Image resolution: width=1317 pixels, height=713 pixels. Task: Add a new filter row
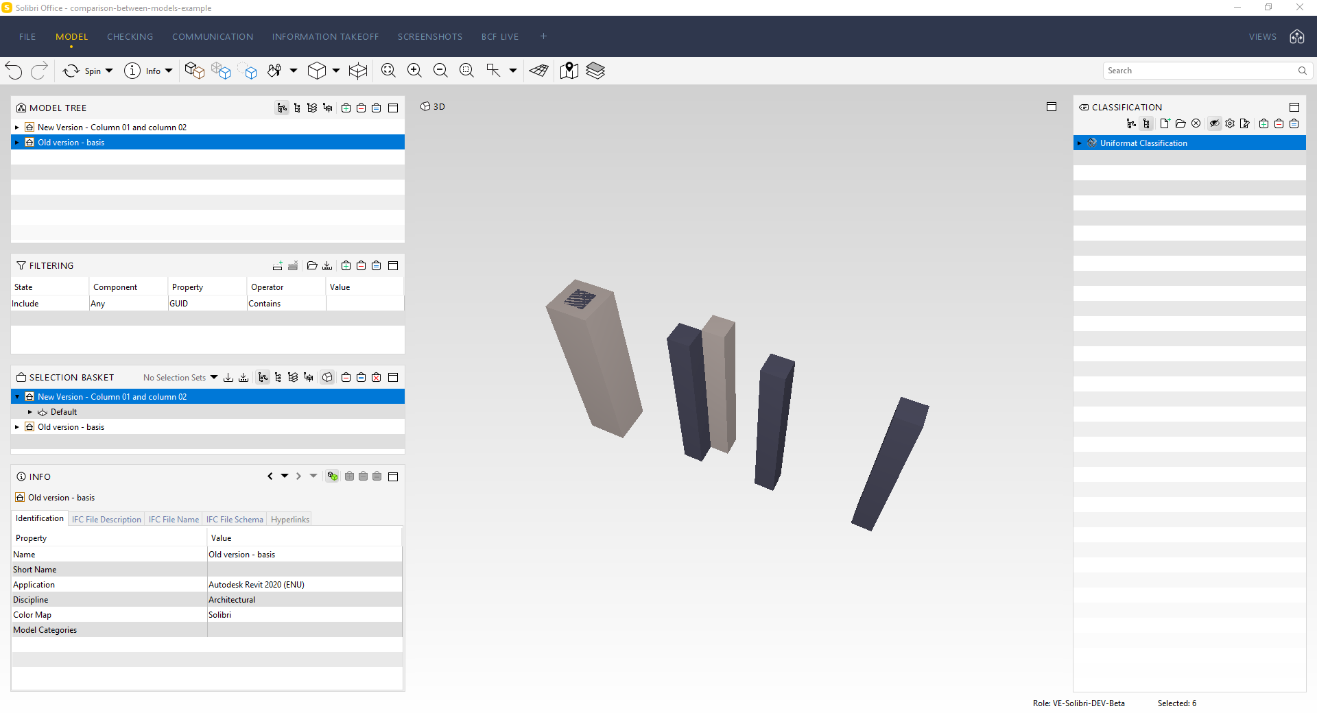point(278,266)
